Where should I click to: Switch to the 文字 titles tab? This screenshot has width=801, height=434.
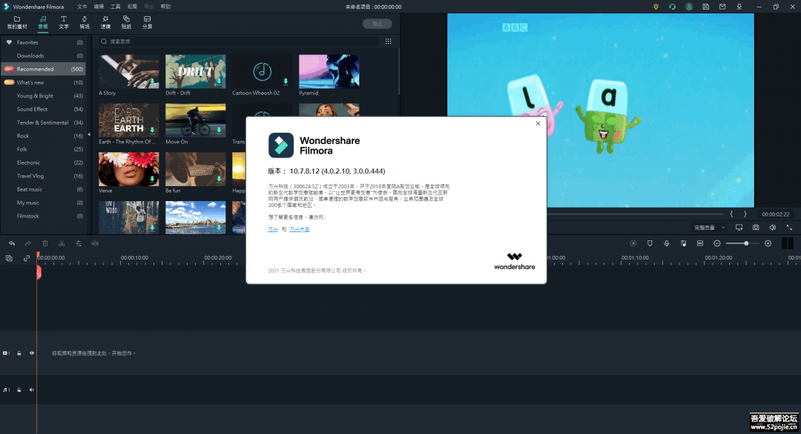(64, 22)
